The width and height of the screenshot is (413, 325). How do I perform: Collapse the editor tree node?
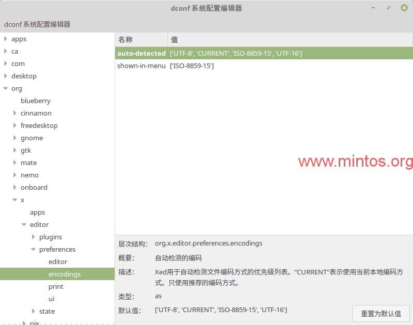coord(24,224)
